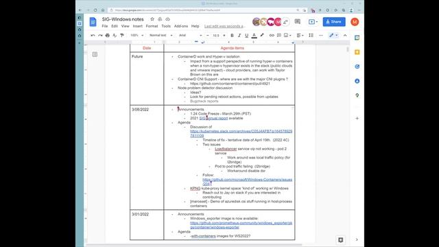Open the Google account avatar M

(355, 22)
